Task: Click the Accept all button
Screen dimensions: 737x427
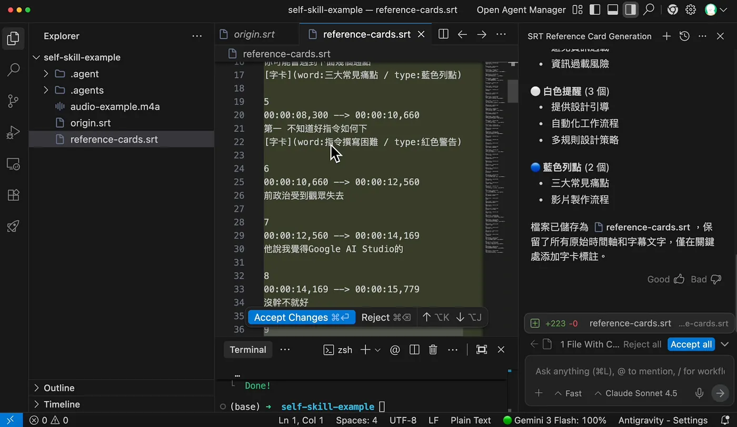Action: coord(691,344)
